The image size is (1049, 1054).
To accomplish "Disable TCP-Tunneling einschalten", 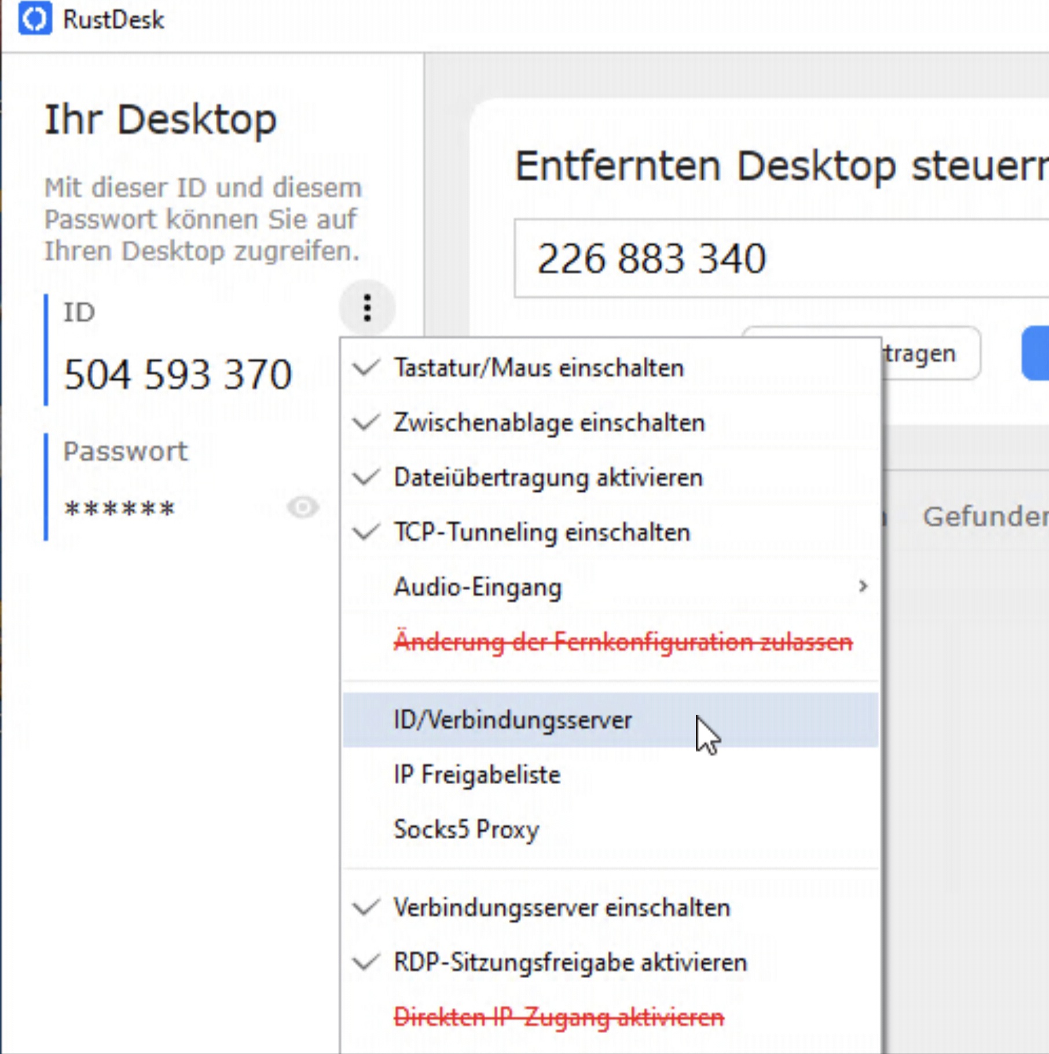I will click(541, 532).
